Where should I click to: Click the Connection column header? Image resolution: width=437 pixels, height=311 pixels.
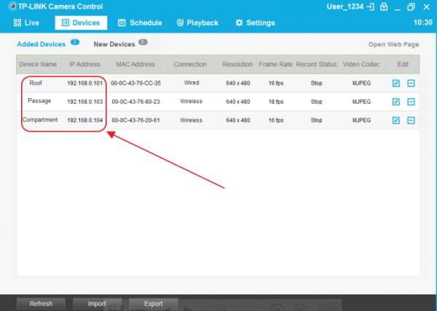point(190,65)
